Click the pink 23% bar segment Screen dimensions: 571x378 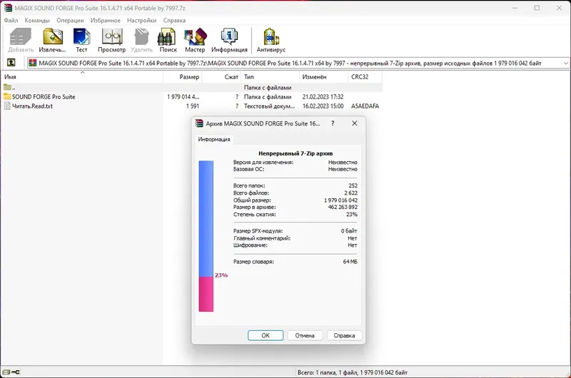206,294
